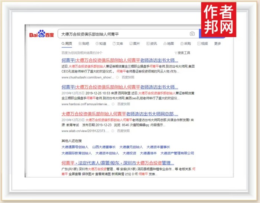The image size is (260, 203).
Task: Expand the 更多 (More) menu
Action: point(218,44)
